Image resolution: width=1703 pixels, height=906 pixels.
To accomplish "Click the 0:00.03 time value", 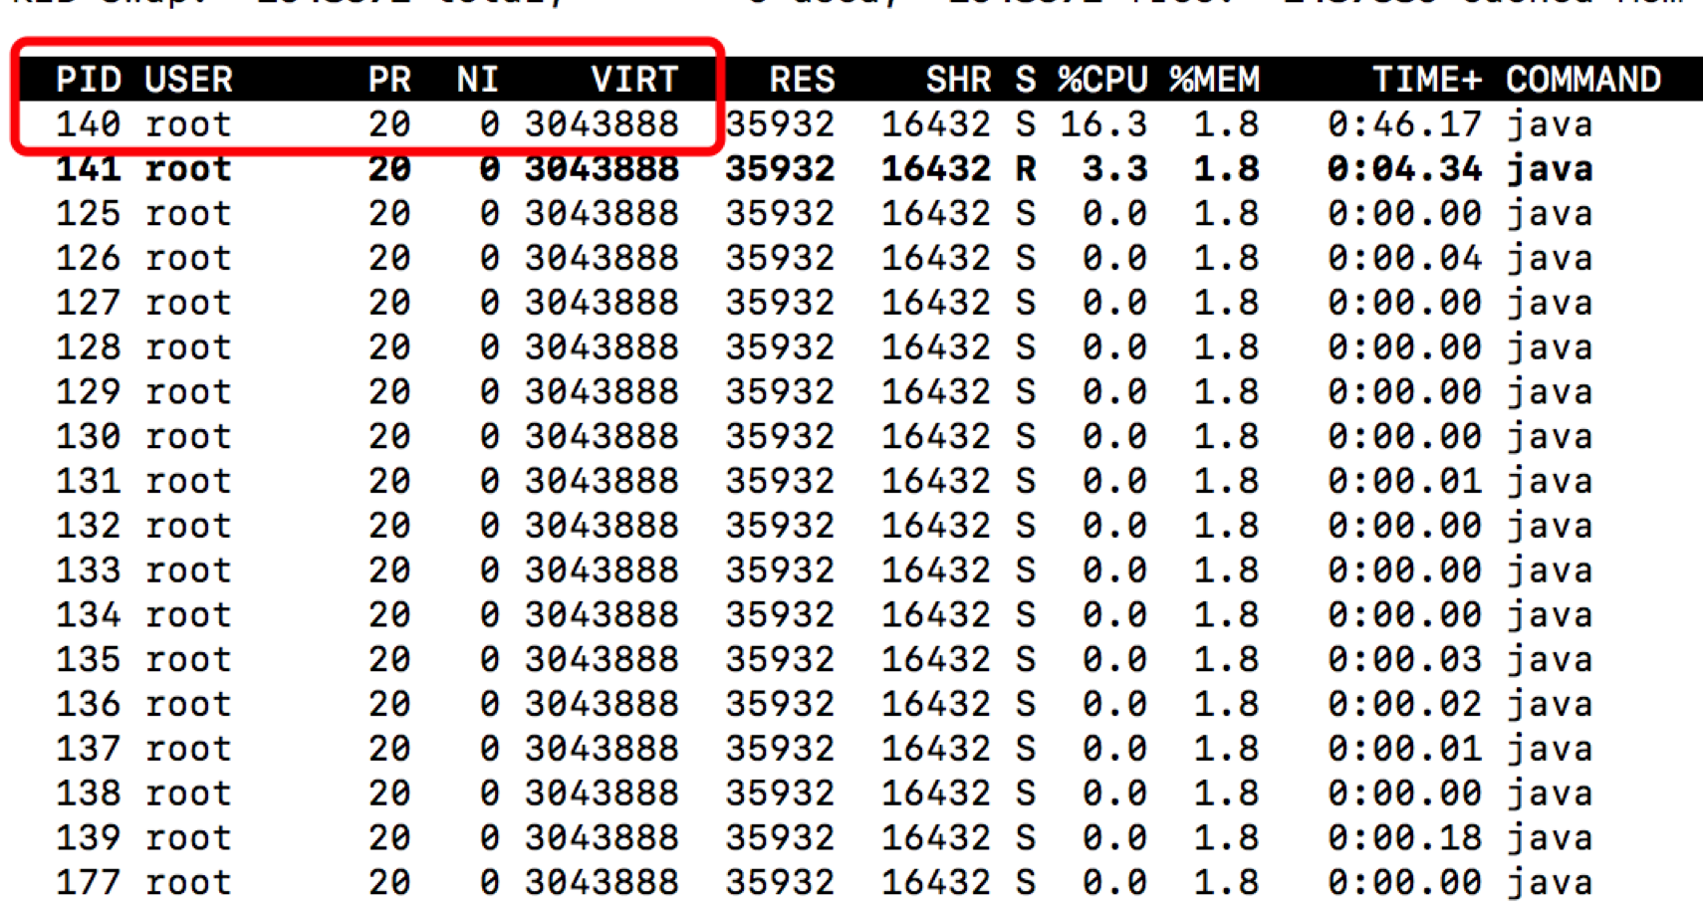I will pos(1404,659).
